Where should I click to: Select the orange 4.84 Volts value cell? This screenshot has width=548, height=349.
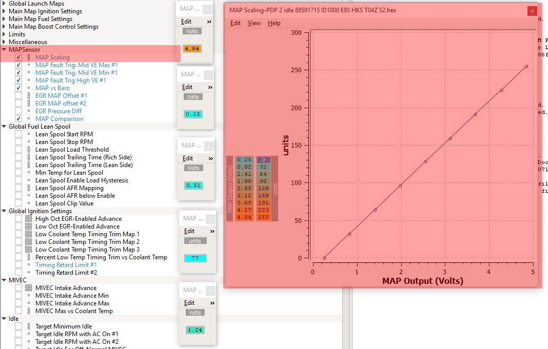[x=192, y=49]
